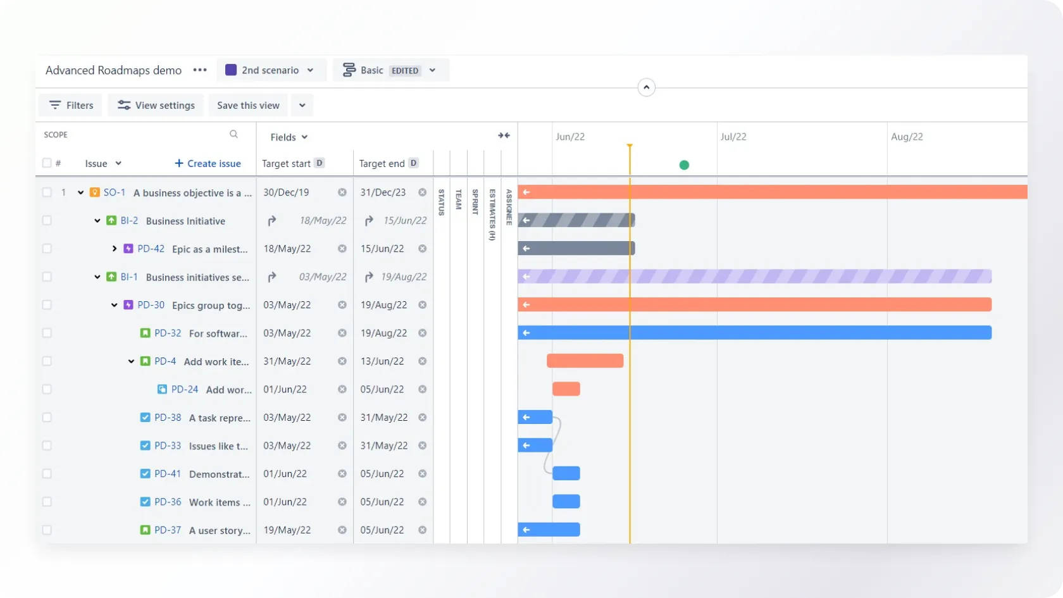Click the left arrow on SO-1 timeline bar
1063x598 pixels.
526,192
